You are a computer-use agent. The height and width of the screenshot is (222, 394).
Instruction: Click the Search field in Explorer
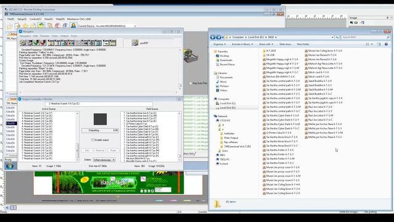click(366, 37)
